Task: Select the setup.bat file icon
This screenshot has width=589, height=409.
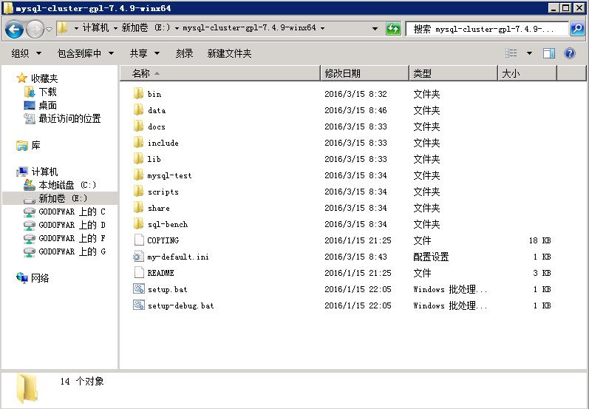Action: [x=139, y=288]
